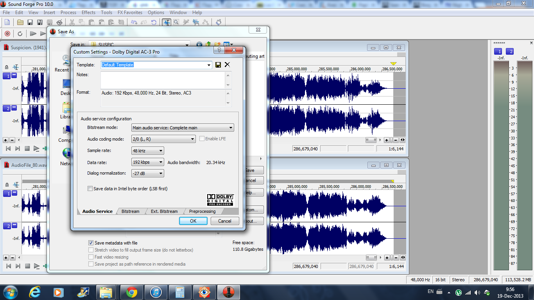Click Play in Suspicion window transport
This screenshot has height=300, width=534.
pyautogui.click(x=36, y=148)
